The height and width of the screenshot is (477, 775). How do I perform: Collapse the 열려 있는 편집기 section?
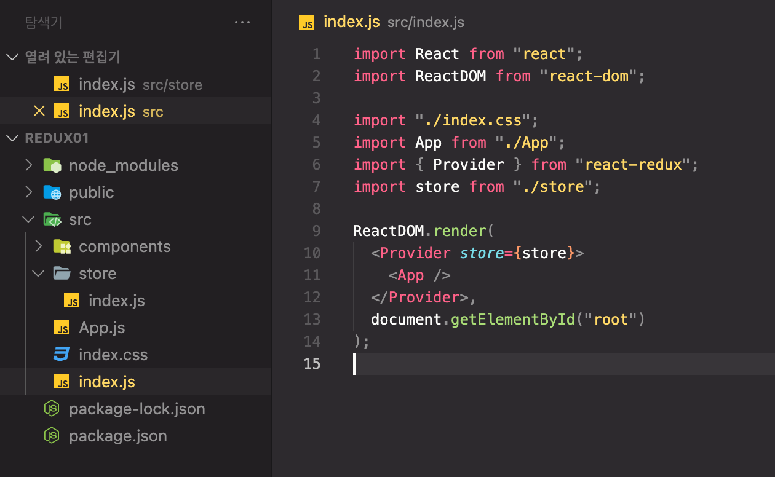pos(12,57)
